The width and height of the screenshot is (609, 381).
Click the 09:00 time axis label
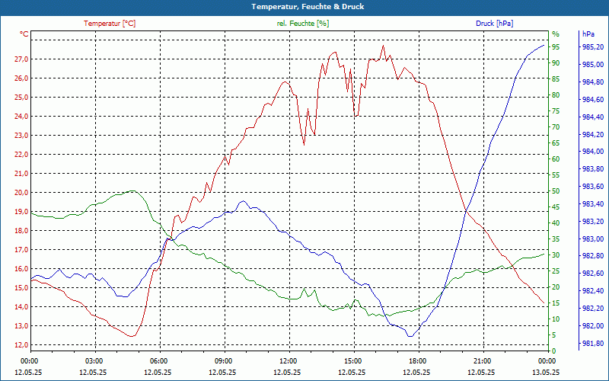click(x=223, y=360)
